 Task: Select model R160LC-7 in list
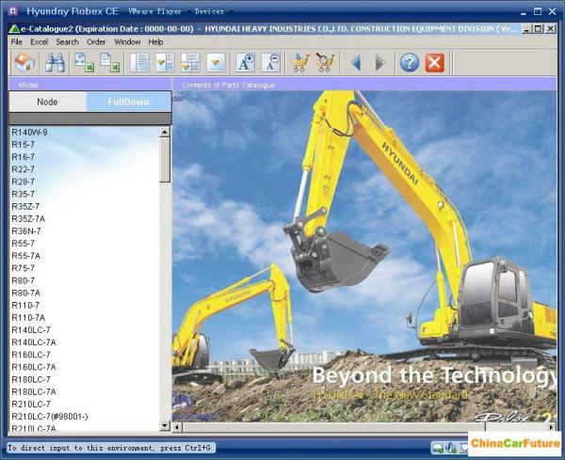31,355
